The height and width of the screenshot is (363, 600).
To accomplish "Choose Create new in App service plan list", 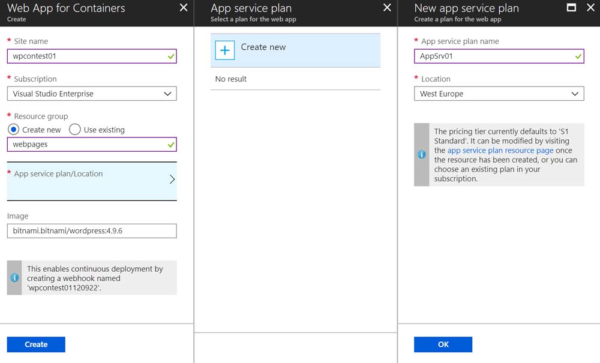I will (295, 50).
